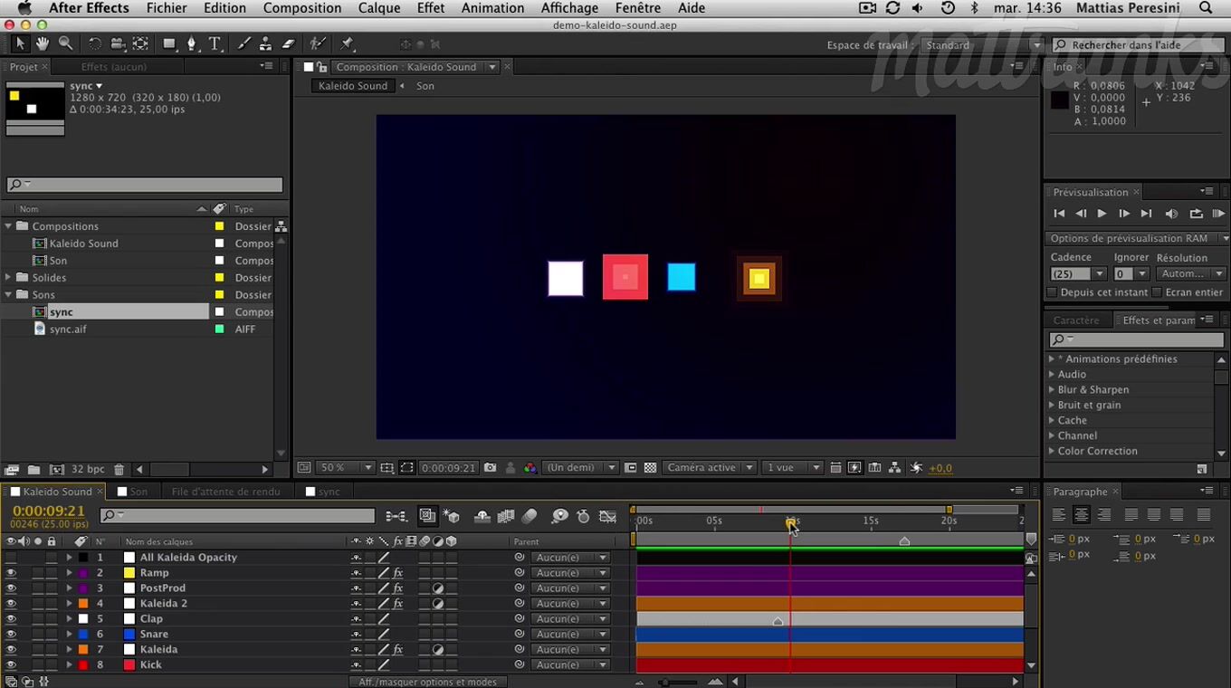Enable the 'Depuis cet instant' checkbox
1231x688 pixels.
pyautogui.click(x=1052, y=292)
